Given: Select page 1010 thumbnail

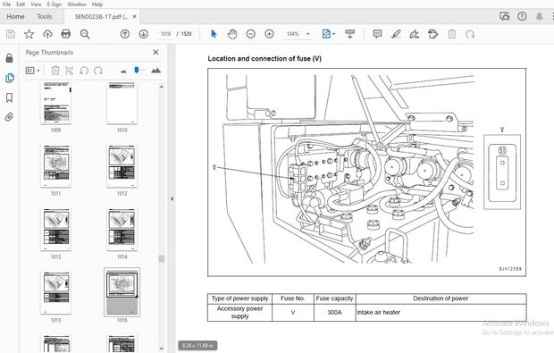Looking at the screenshot, I should 122,103.
